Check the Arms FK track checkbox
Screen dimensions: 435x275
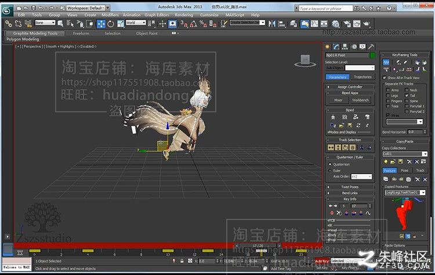[388, 90]
